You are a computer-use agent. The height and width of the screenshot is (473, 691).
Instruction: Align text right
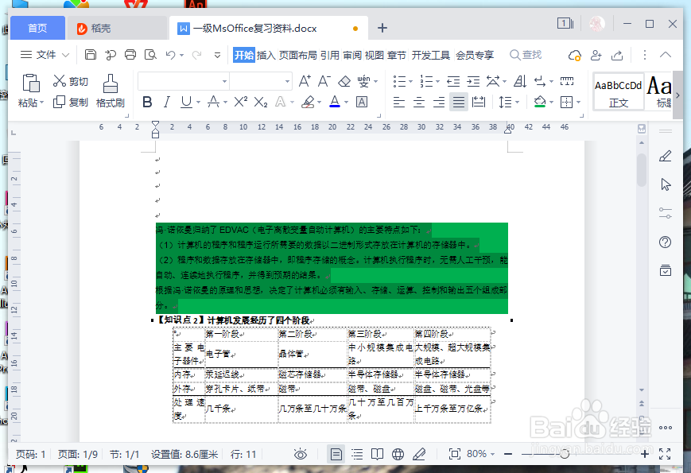(x=438, y=103)
